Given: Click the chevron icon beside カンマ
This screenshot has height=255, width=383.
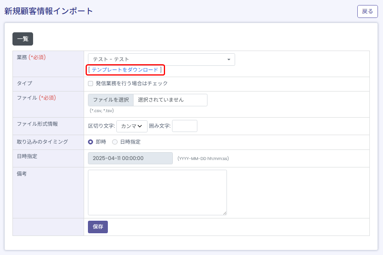Looking at the screenshot, I should [x=140, y=126].
